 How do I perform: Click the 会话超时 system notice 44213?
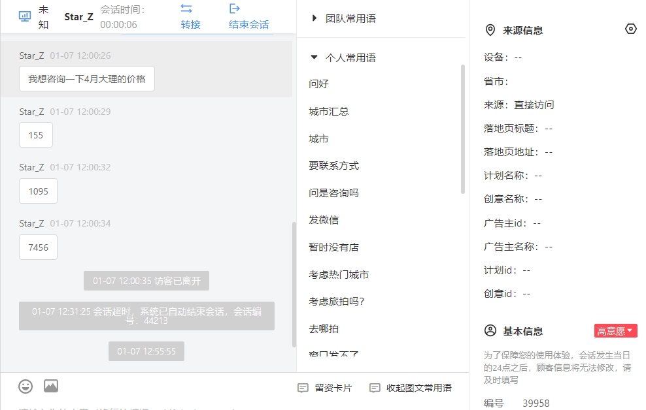tap(146, 316)
